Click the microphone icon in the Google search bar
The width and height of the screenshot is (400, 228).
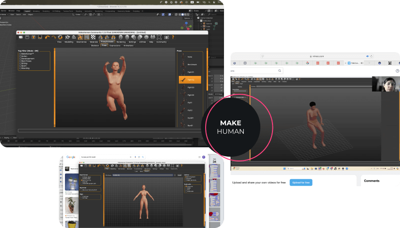pos(136,157)
